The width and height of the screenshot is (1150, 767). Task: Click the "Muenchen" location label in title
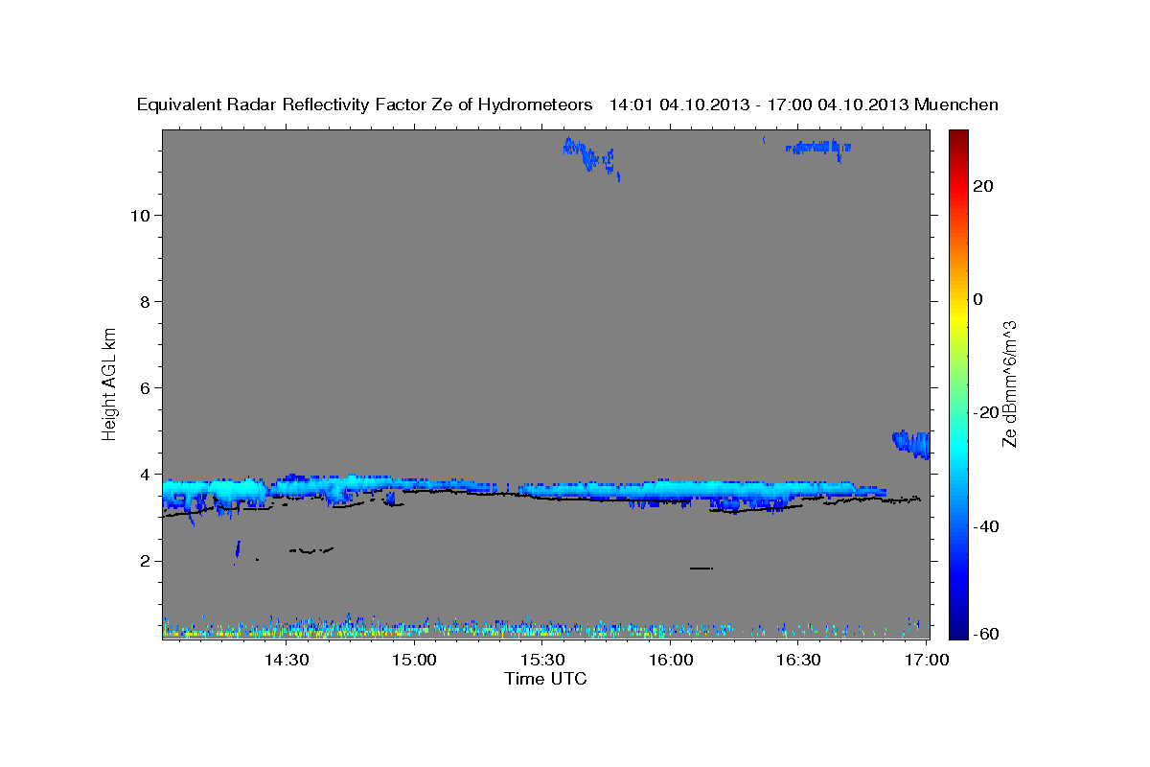pos(957,105)
